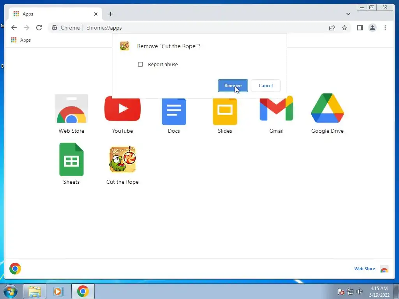Click the Chrome site info icon in address bar
The height and width of the screenshot is (299, 399).
55,28
